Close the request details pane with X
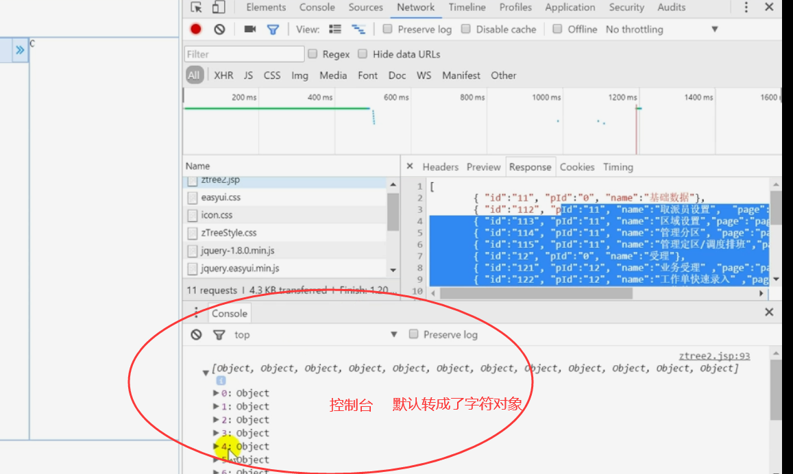Screen dimensions: 793x474 click(410, 166)
